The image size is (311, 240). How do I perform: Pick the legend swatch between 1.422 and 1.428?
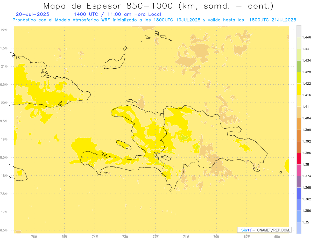pyautogui.click(x=299, y=78)
